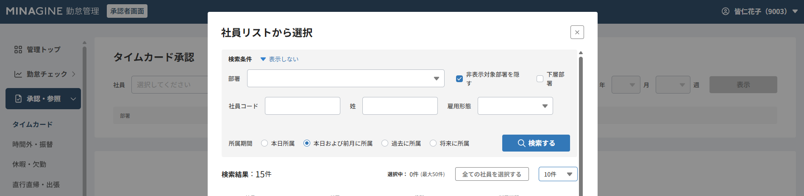This screenshot has width=804, height=196.
Task: Collapse search conditions via 表示しない triangle
Action: (263, 59)
